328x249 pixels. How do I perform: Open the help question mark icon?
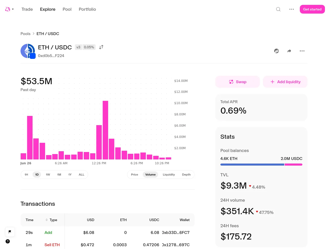(8, 241)
